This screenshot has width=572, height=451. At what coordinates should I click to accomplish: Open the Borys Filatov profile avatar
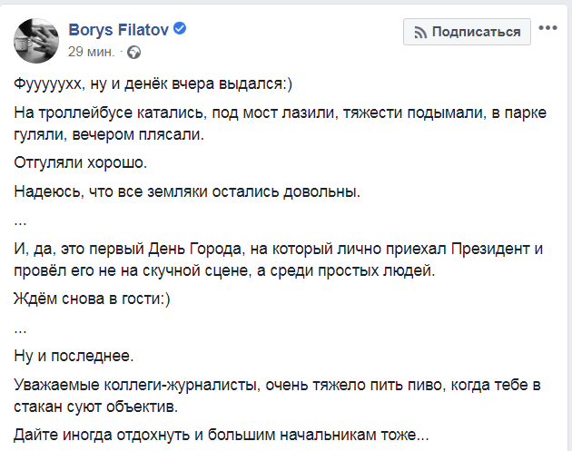pos(35,39)
